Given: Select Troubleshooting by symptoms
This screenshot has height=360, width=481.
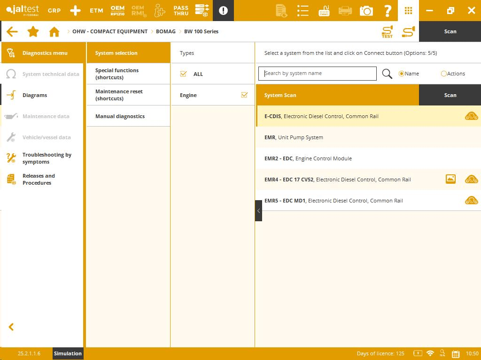Looking at the screenshot, I should coord(47,158).
